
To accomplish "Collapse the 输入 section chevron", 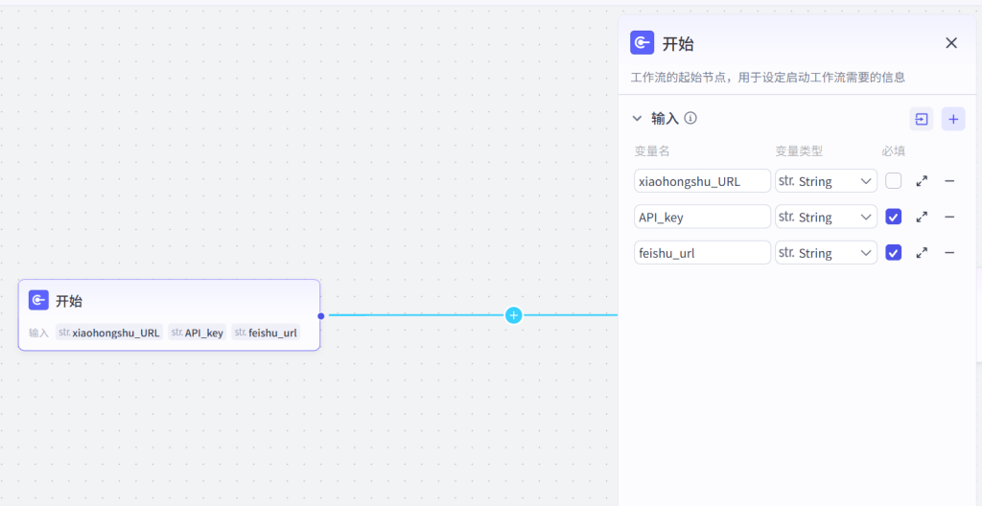I will tap(637, 119).
